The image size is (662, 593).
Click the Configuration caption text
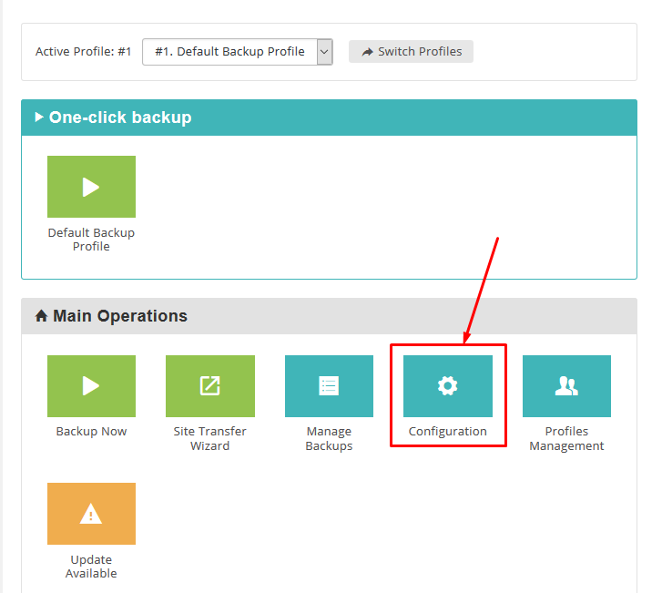(x=447, y=432)
